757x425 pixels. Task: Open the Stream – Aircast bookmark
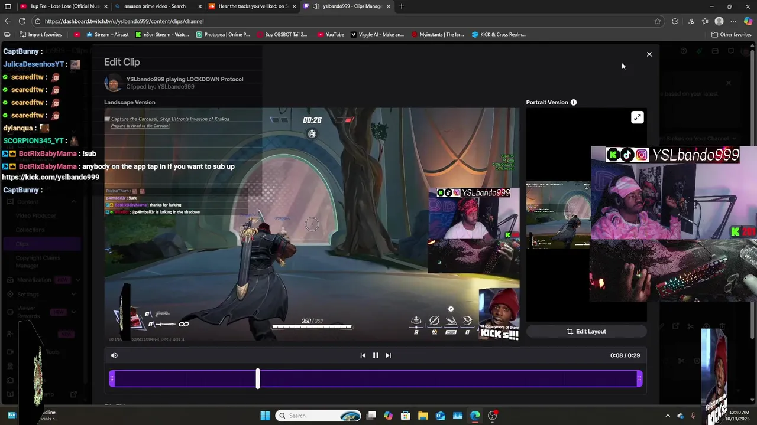click(x=107, y=34)
